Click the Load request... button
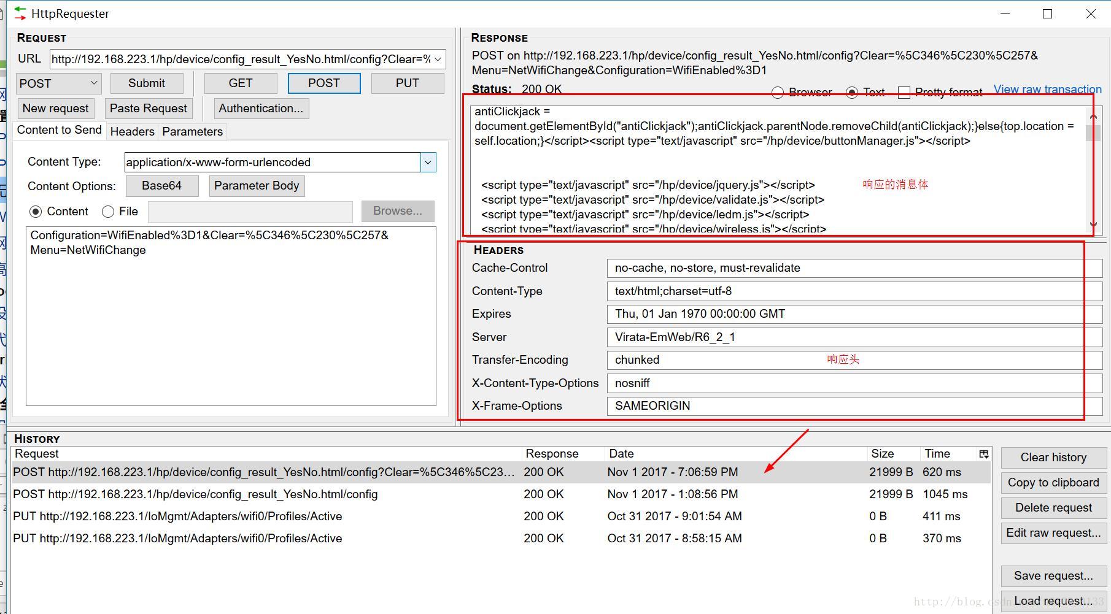This screenshot has height=614, width=1111. [1053, 601]
